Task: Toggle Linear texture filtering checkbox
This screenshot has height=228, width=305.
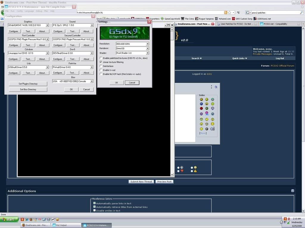Action: (x=101, y=62)
